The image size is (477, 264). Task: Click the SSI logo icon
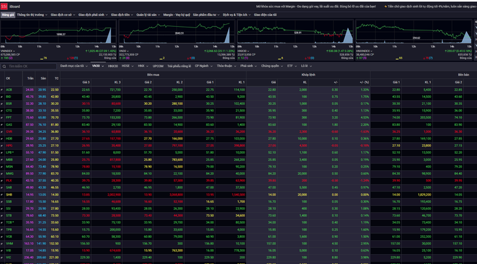pyautogui.click(x=4, y=7)
